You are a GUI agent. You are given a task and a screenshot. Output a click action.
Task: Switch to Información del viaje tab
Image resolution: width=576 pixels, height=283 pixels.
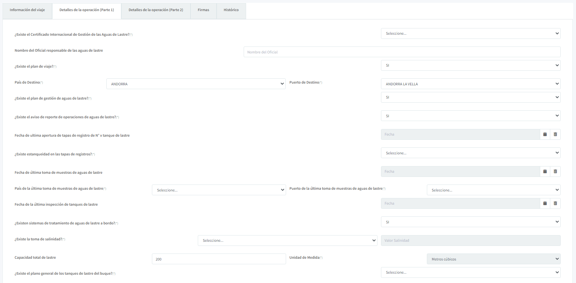(27, 10)
